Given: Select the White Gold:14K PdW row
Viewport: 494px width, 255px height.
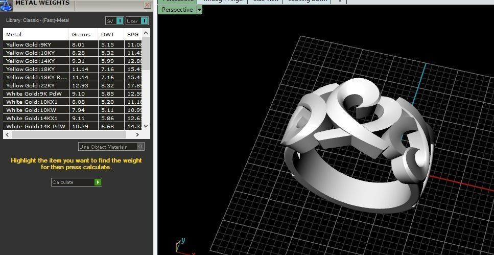Looking at the screenshot, I should click(73, 126).
